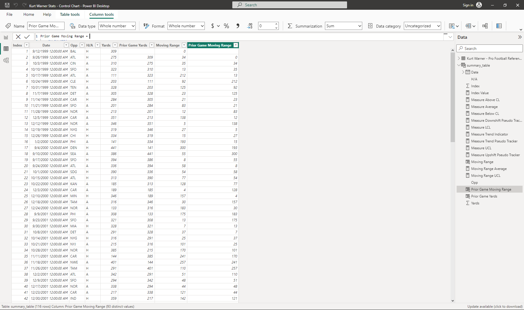Expand the formula bar chevron

click(x=450, y=37)
